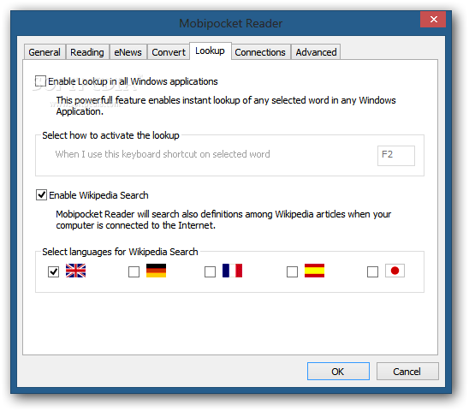Click the Mobipocket Reader title bar text

click(230, 23)
